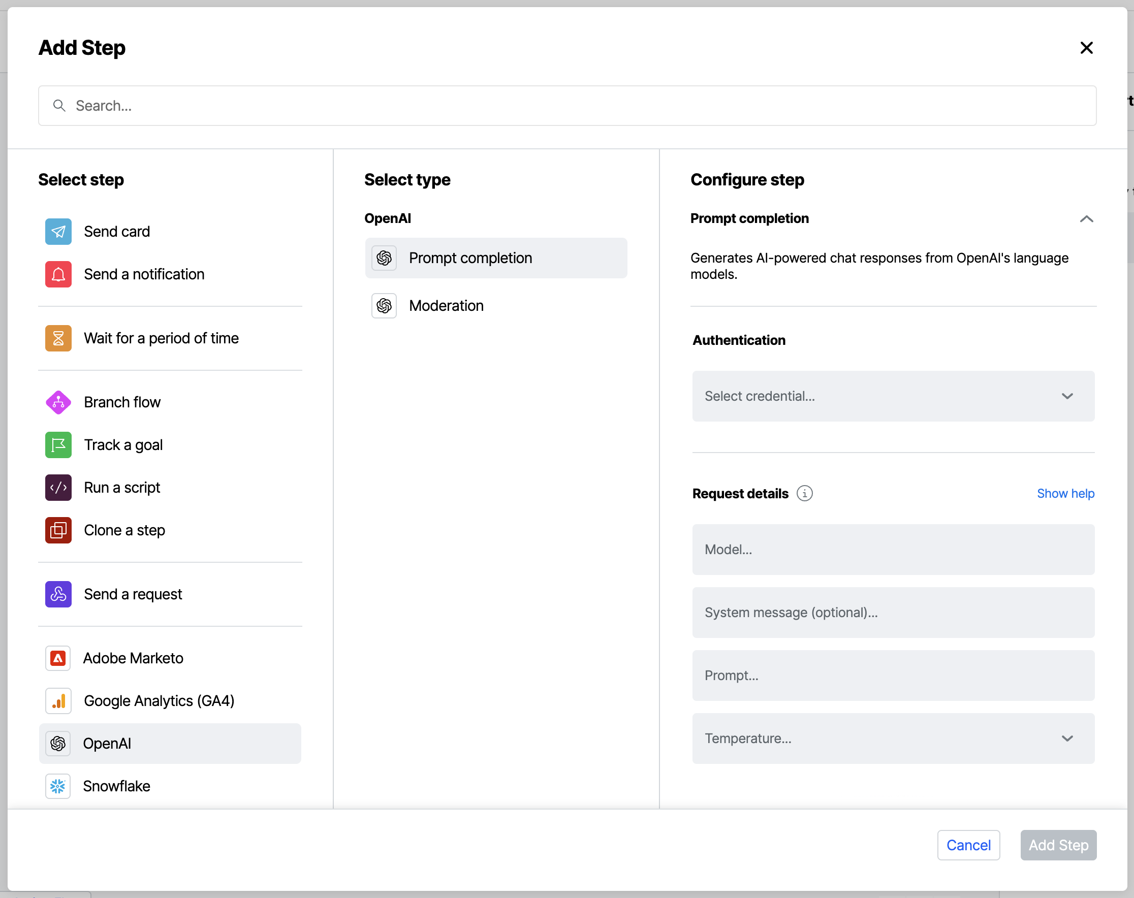Screen dimensions: 1134x898
Task: Select the Adobe Marketo integration icon
Action: 58,658
